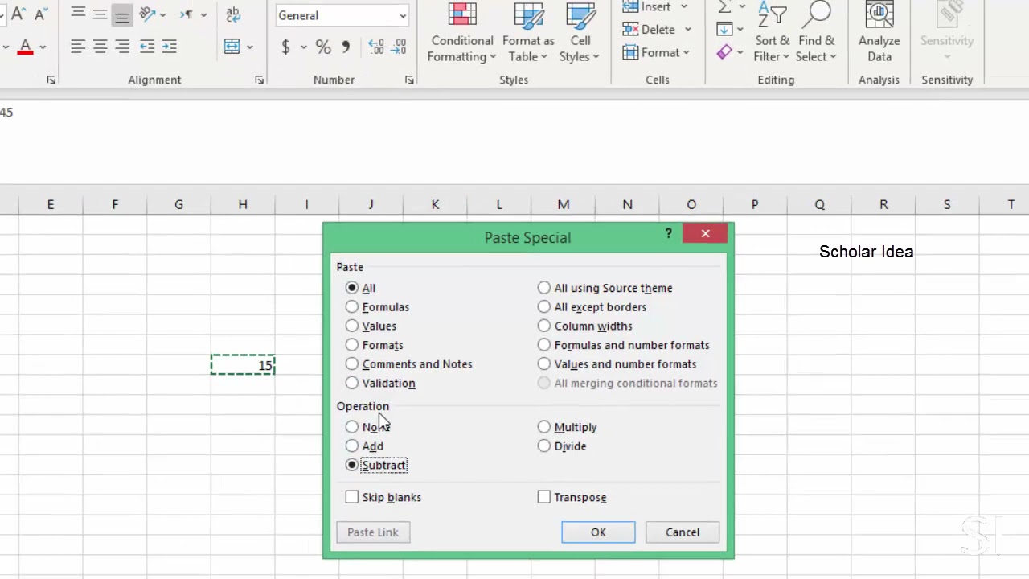1029x579 pixels.
Task: Decrease the decimal places
Action: tap(398, 47)
